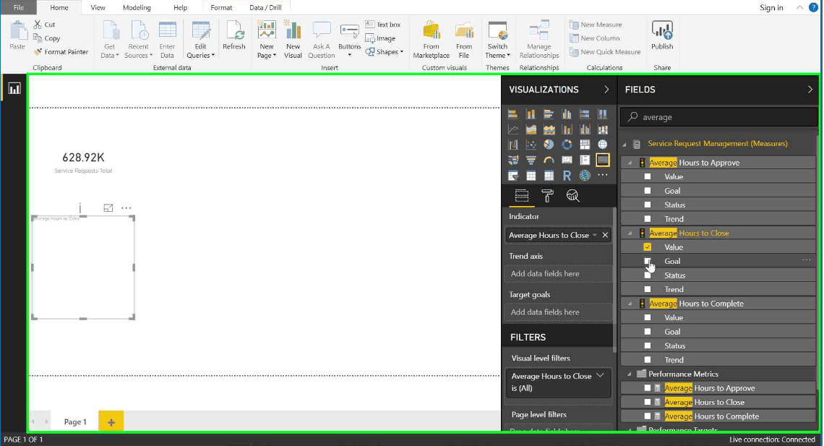Choose the line chart visualization
This screenshot has width=824, height=446.
coord(513,129)
